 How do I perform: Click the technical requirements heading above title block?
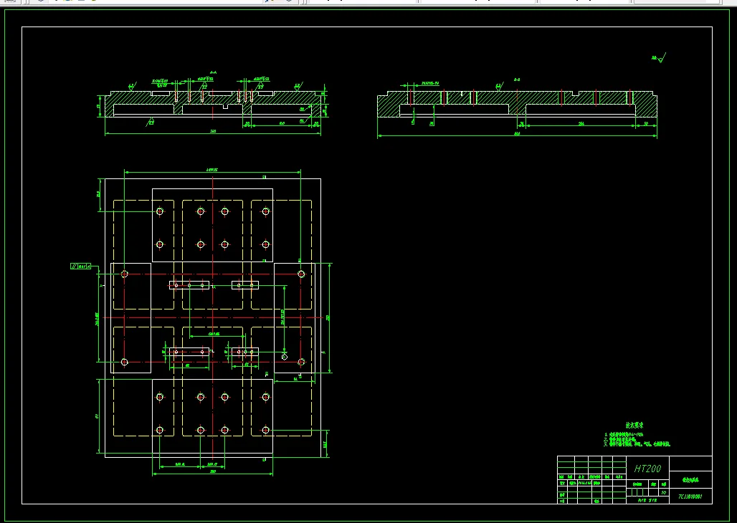click(634, 426)
